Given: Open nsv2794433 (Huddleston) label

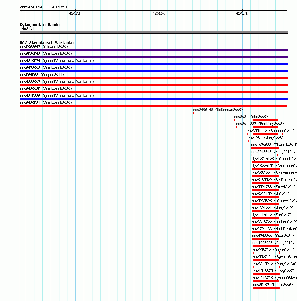Looking at the screenshot, I should [274, 229].
